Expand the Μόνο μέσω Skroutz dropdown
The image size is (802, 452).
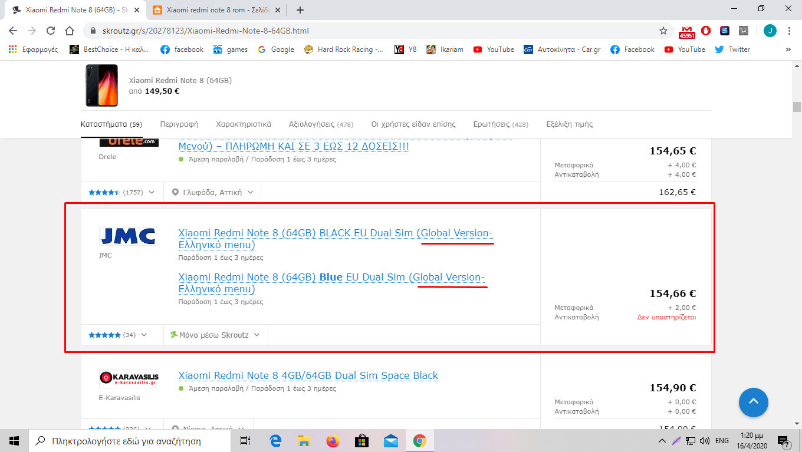coord(215,335)
